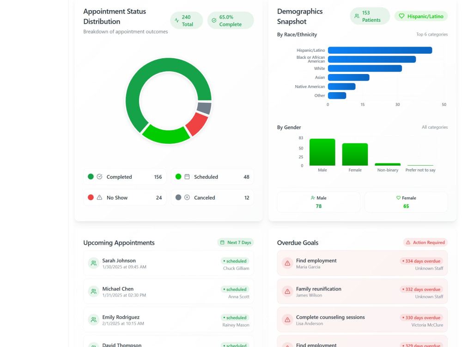This screenshot has width=462, height=347.
Task: Click the 153 Patients badge
Action: tap(370, 16)
